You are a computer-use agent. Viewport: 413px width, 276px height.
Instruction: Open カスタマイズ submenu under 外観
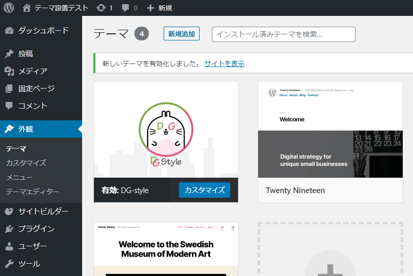point(26,163)
